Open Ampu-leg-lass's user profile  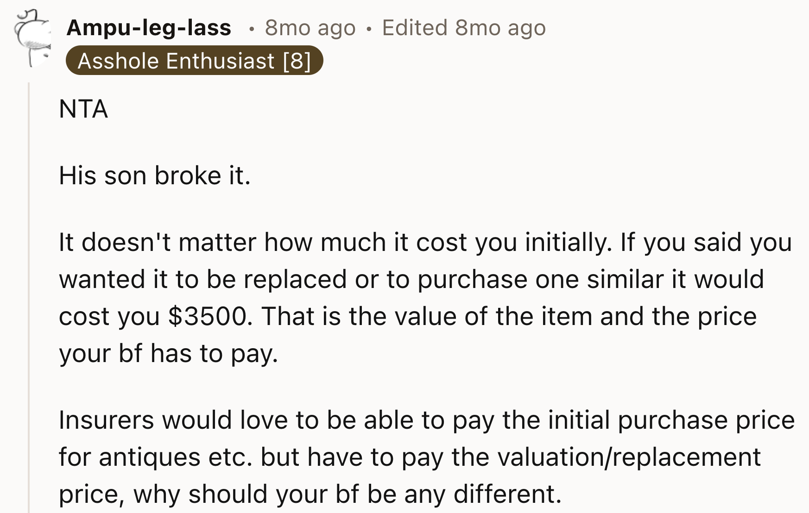149,28
